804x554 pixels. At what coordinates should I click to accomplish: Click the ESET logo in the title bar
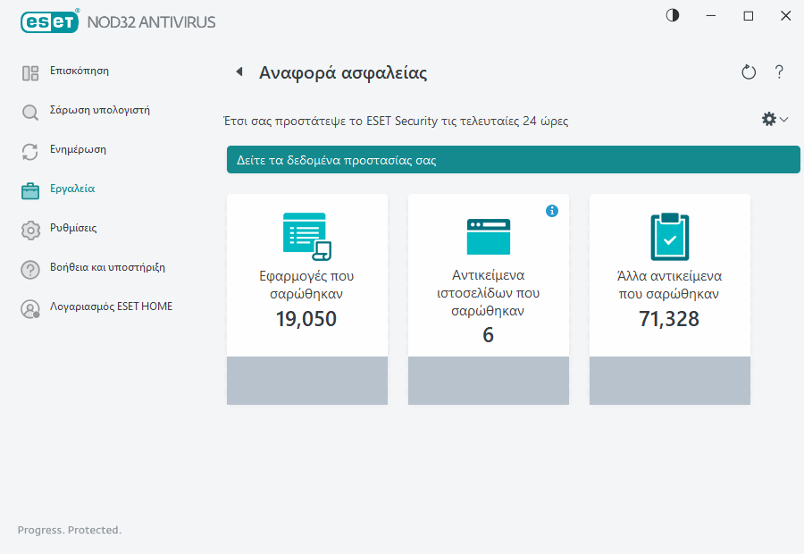point(49,21)
